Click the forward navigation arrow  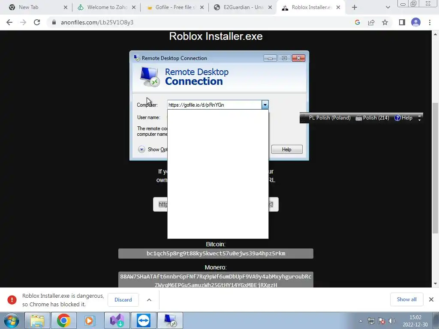[x=23, y=22]
